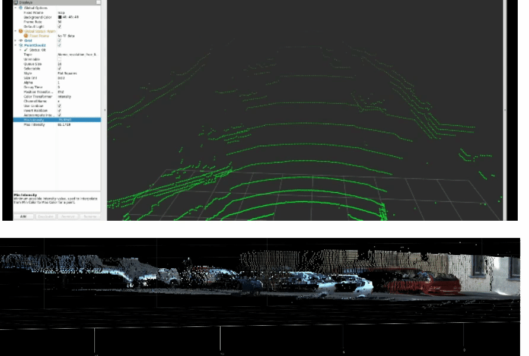
Task: Close the Displays panel
Action: 98,2
